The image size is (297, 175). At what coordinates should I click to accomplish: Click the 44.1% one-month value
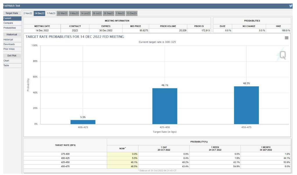pyautogui.click(x=287, y=158)
